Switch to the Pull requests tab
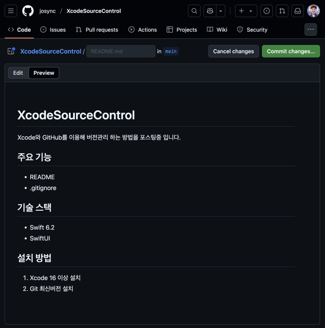The width and height of the screenshot is (325, 328). 97,30
